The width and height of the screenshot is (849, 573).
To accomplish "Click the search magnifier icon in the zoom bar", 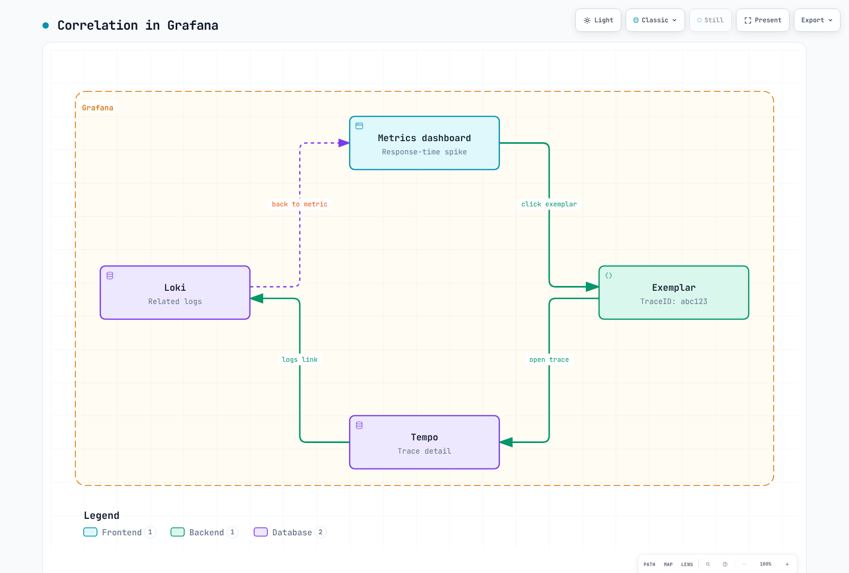I will coord(708,564).
